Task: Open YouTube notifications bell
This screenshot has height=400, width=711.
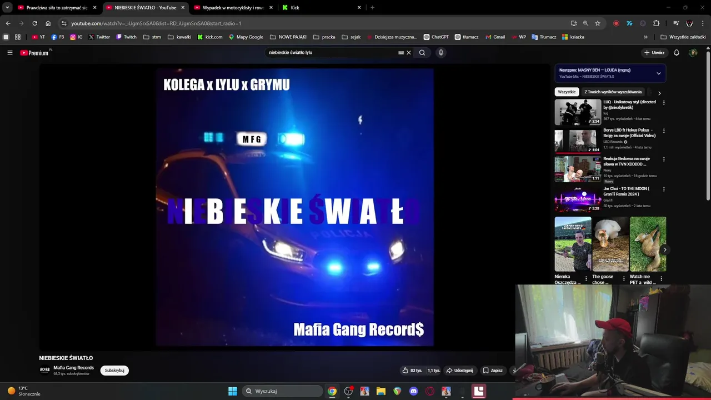Action: [677, 53]
